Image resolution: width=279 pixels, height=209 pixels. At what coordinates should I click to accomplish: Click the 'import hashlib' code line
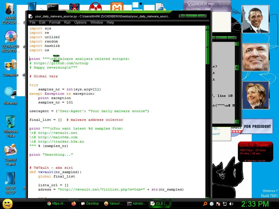click(44, 46)
